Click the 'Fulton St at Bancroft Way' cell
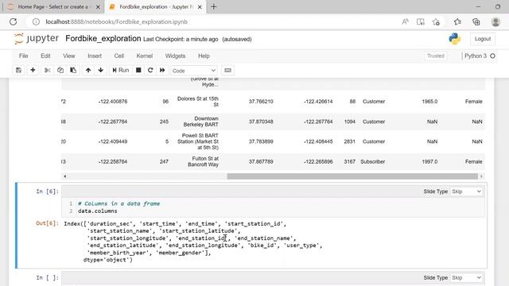 (203, 161)
